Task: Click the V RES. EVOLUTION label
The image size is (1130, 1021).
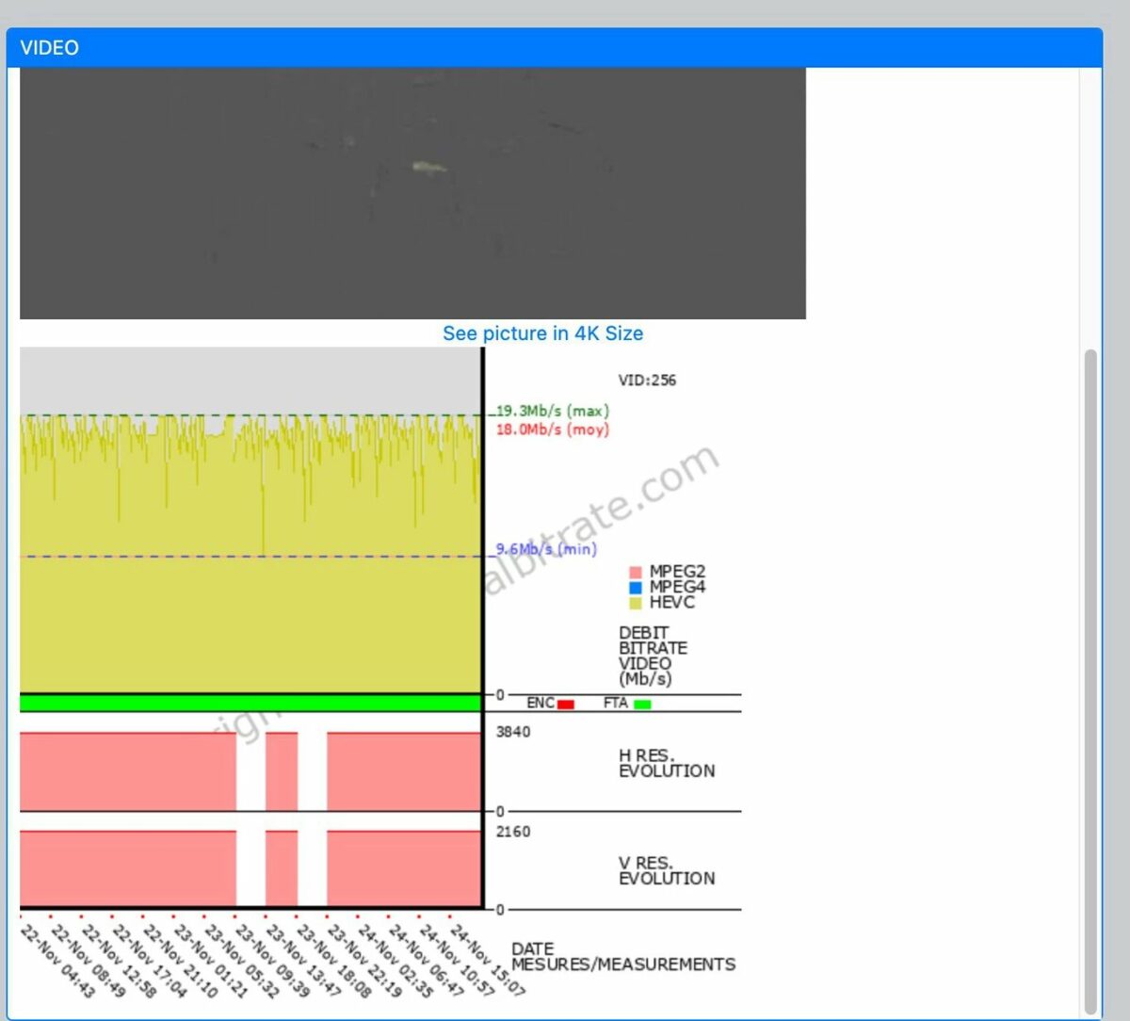Action: click(666, 870)
